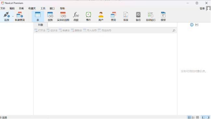Image resolution: width=211 pixels, height=119 pixels.
Task: Click the 导入向导 (Import Wizard) button
Action: tap(90, 31)
